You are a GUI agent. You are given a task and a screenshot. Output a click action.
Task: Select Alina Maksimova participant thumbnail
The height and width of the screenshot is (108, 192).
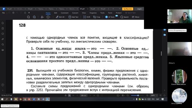click(x=179, y=77)
